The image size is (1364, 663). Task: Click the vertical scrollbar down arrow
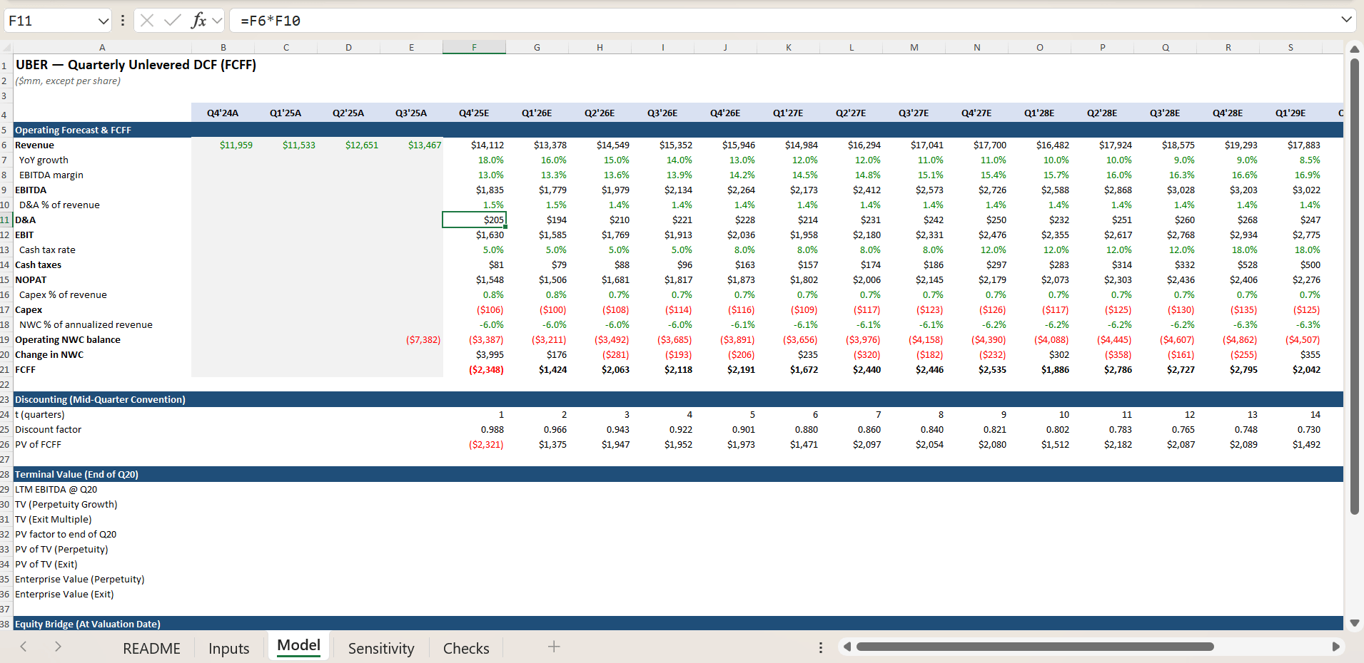pyautogui.click(x=1354, y=622)
